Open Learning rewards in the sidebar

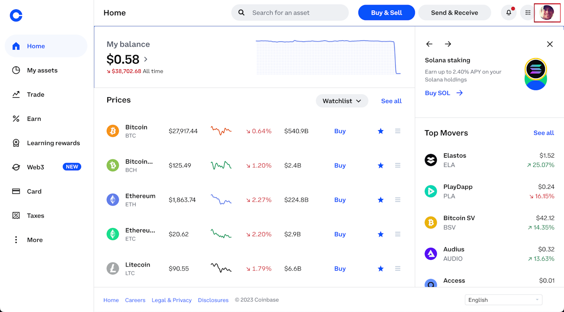pyautogui.click(x=46, y=143)
